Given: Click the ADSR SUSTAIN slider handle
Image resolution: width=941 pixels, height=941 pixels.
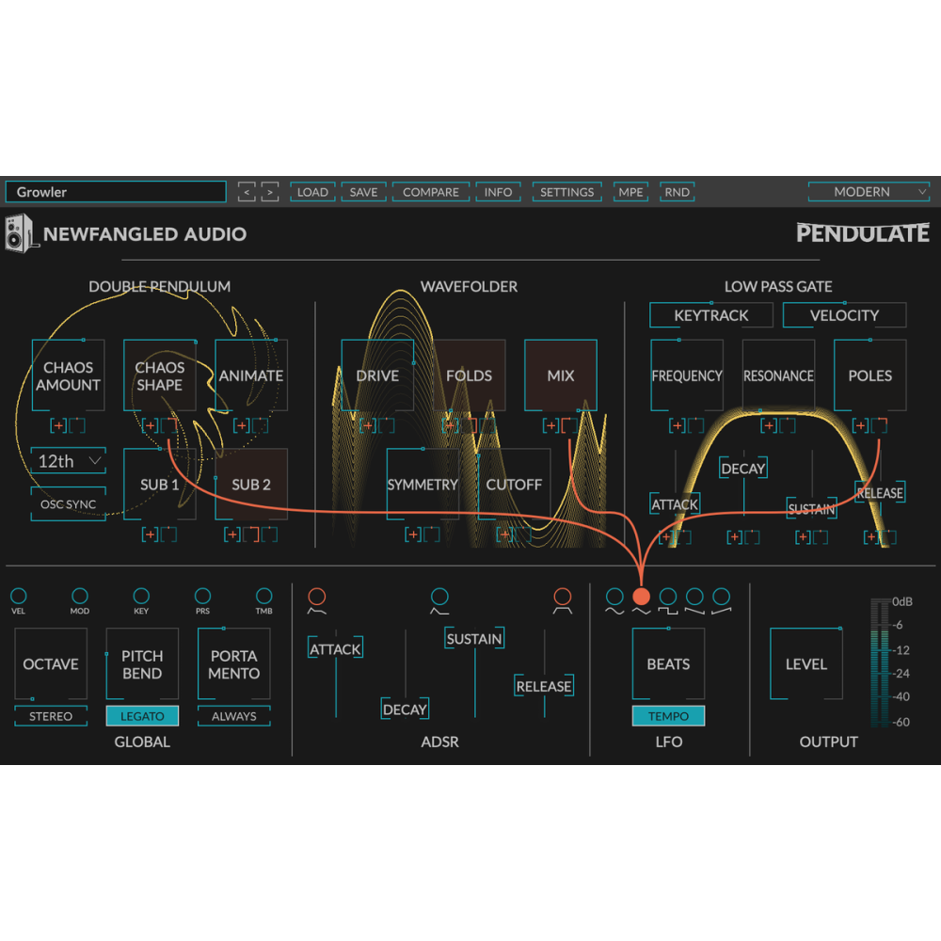Looking at the screenshot, I should coord(474,639).
